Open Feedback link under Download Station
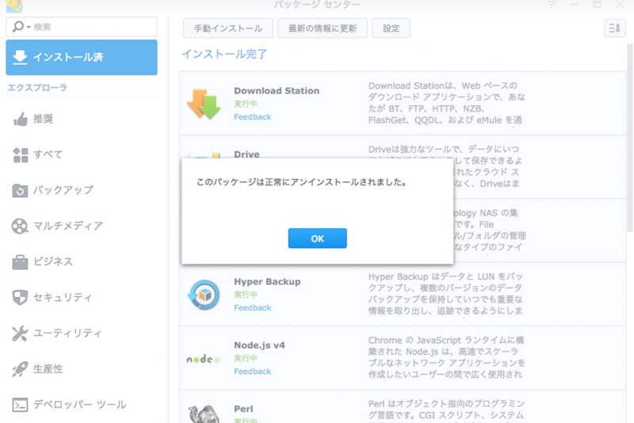This screenshot has width=634, height=423. tap(252, 116)
